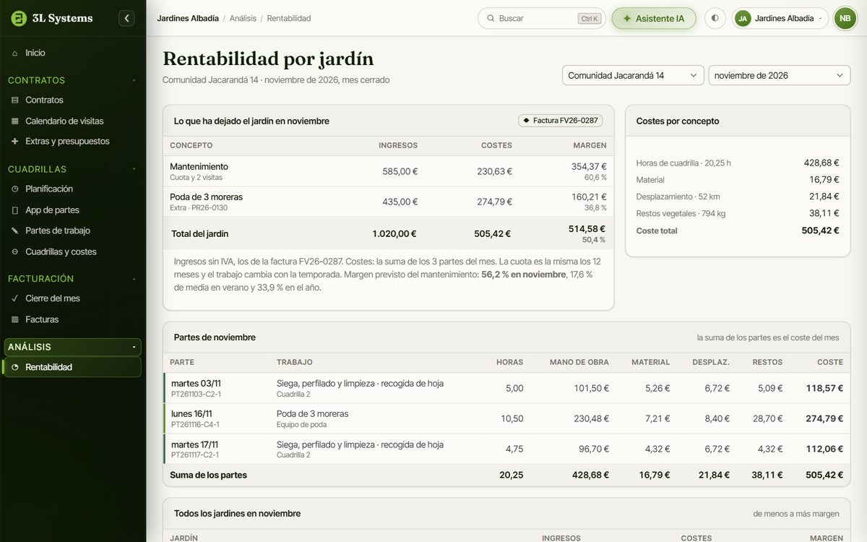This screenshot has width=867, height=542.
Task: Click the MARGEN column header in top table
Action: [x=590, y=145]
